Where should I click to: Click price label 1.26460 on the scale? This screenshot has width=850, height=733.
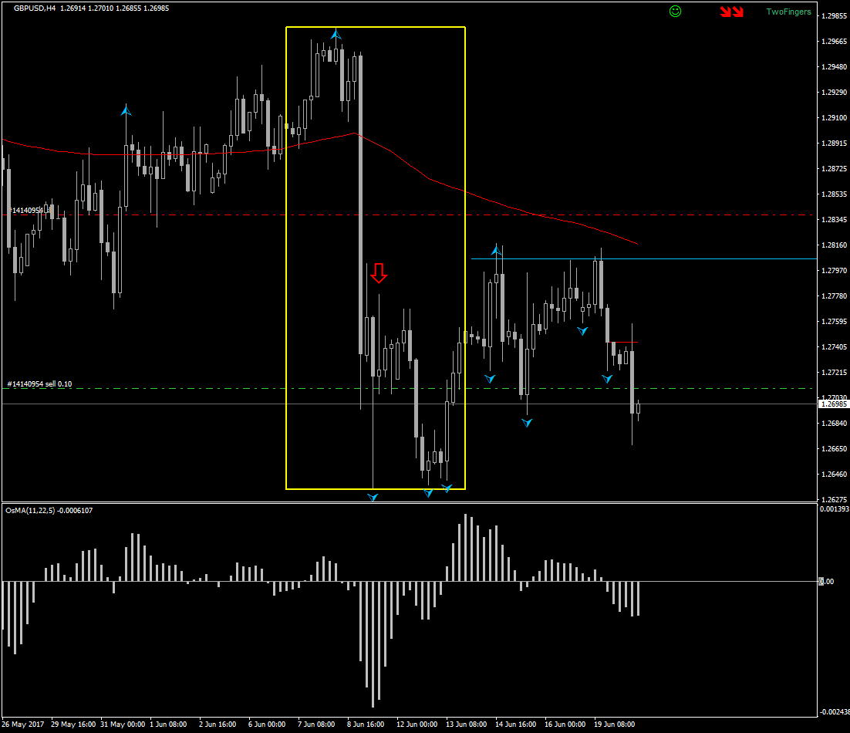click(834, 475)
